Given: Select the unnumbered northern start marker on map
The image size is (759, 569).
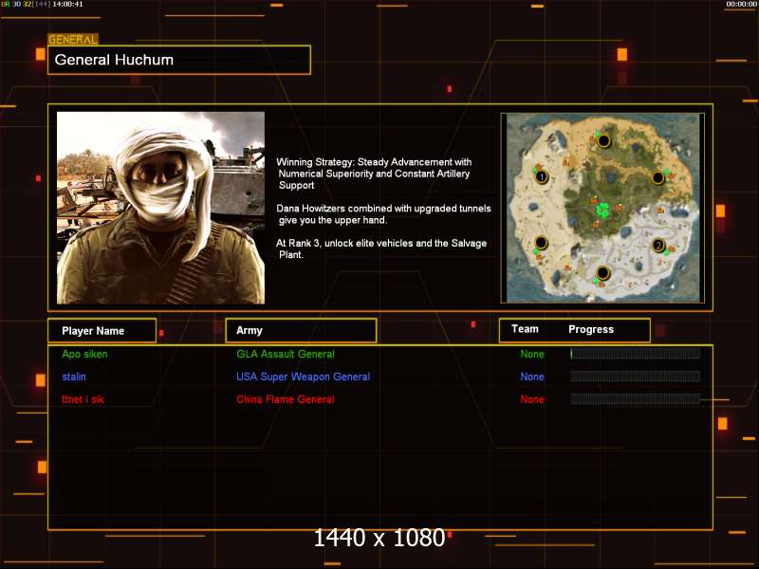Looking at the screenshot, I should tap(603, 140).
